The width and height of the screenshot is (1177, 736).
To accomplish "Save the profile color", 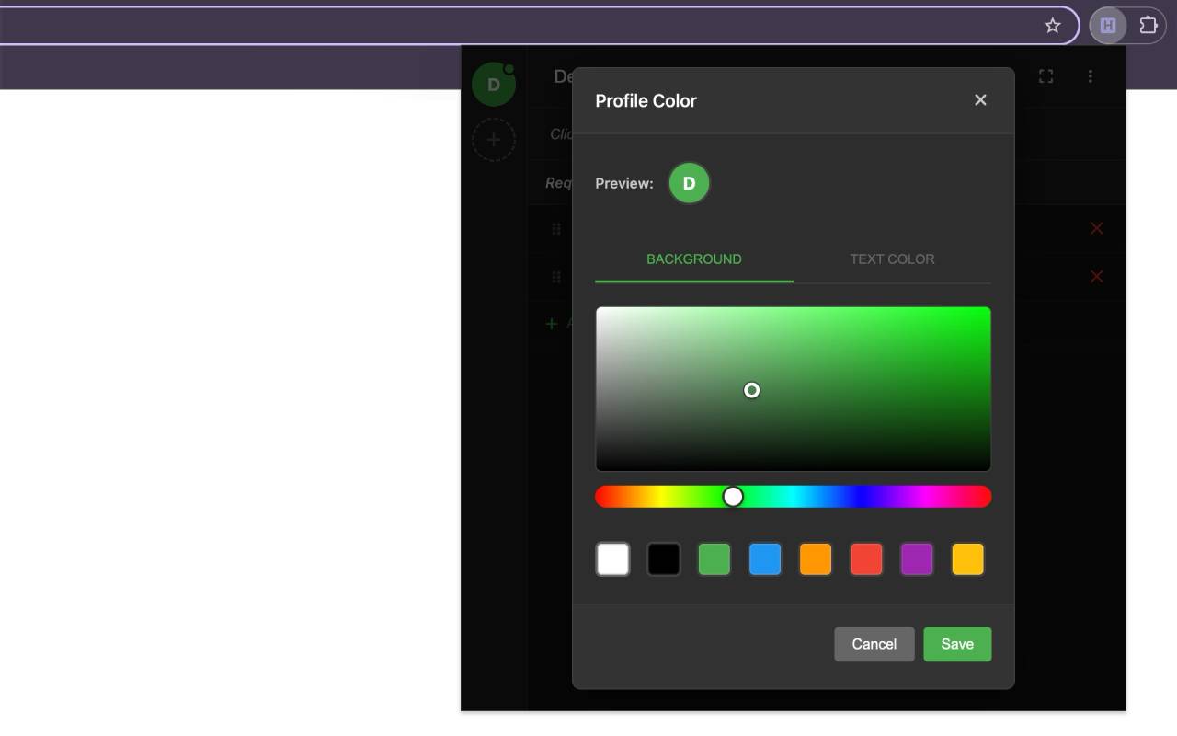I will coord(957,644).
